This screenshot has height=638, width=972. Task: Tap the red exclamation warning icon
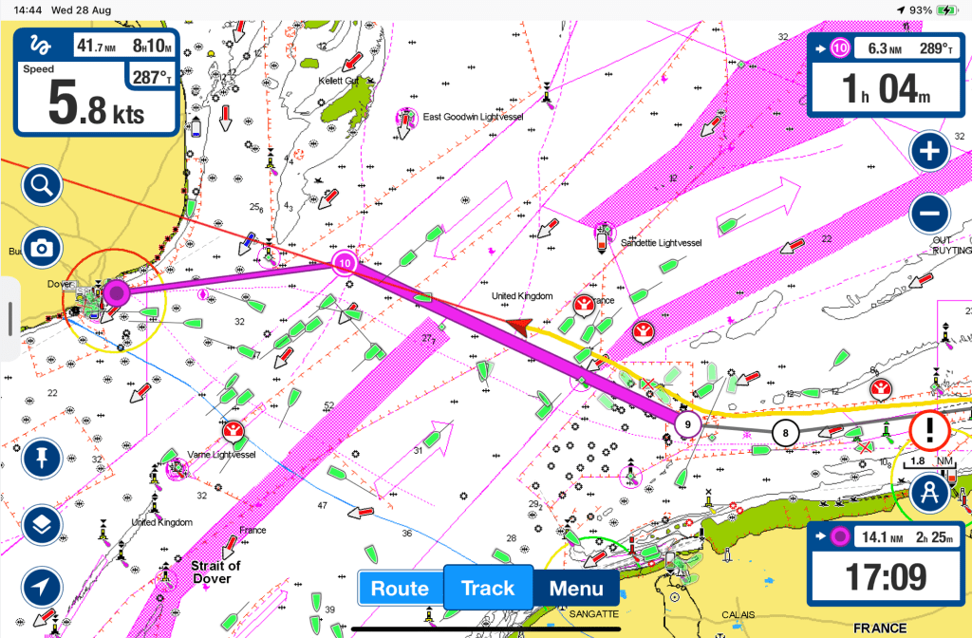(930, 431)
